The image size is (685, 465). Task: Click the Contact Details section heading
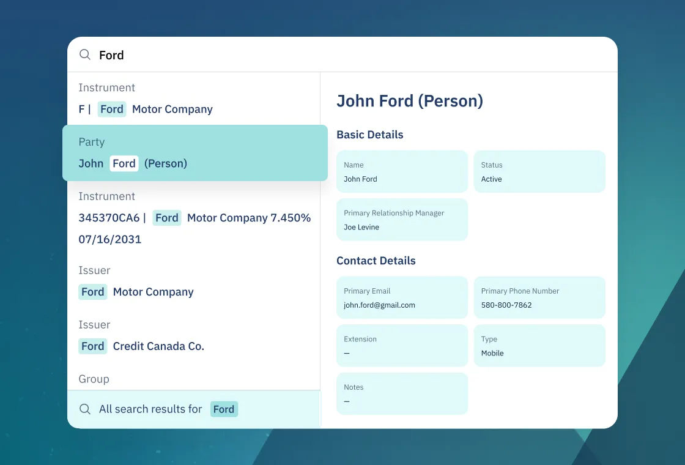[x=376, y=261]
